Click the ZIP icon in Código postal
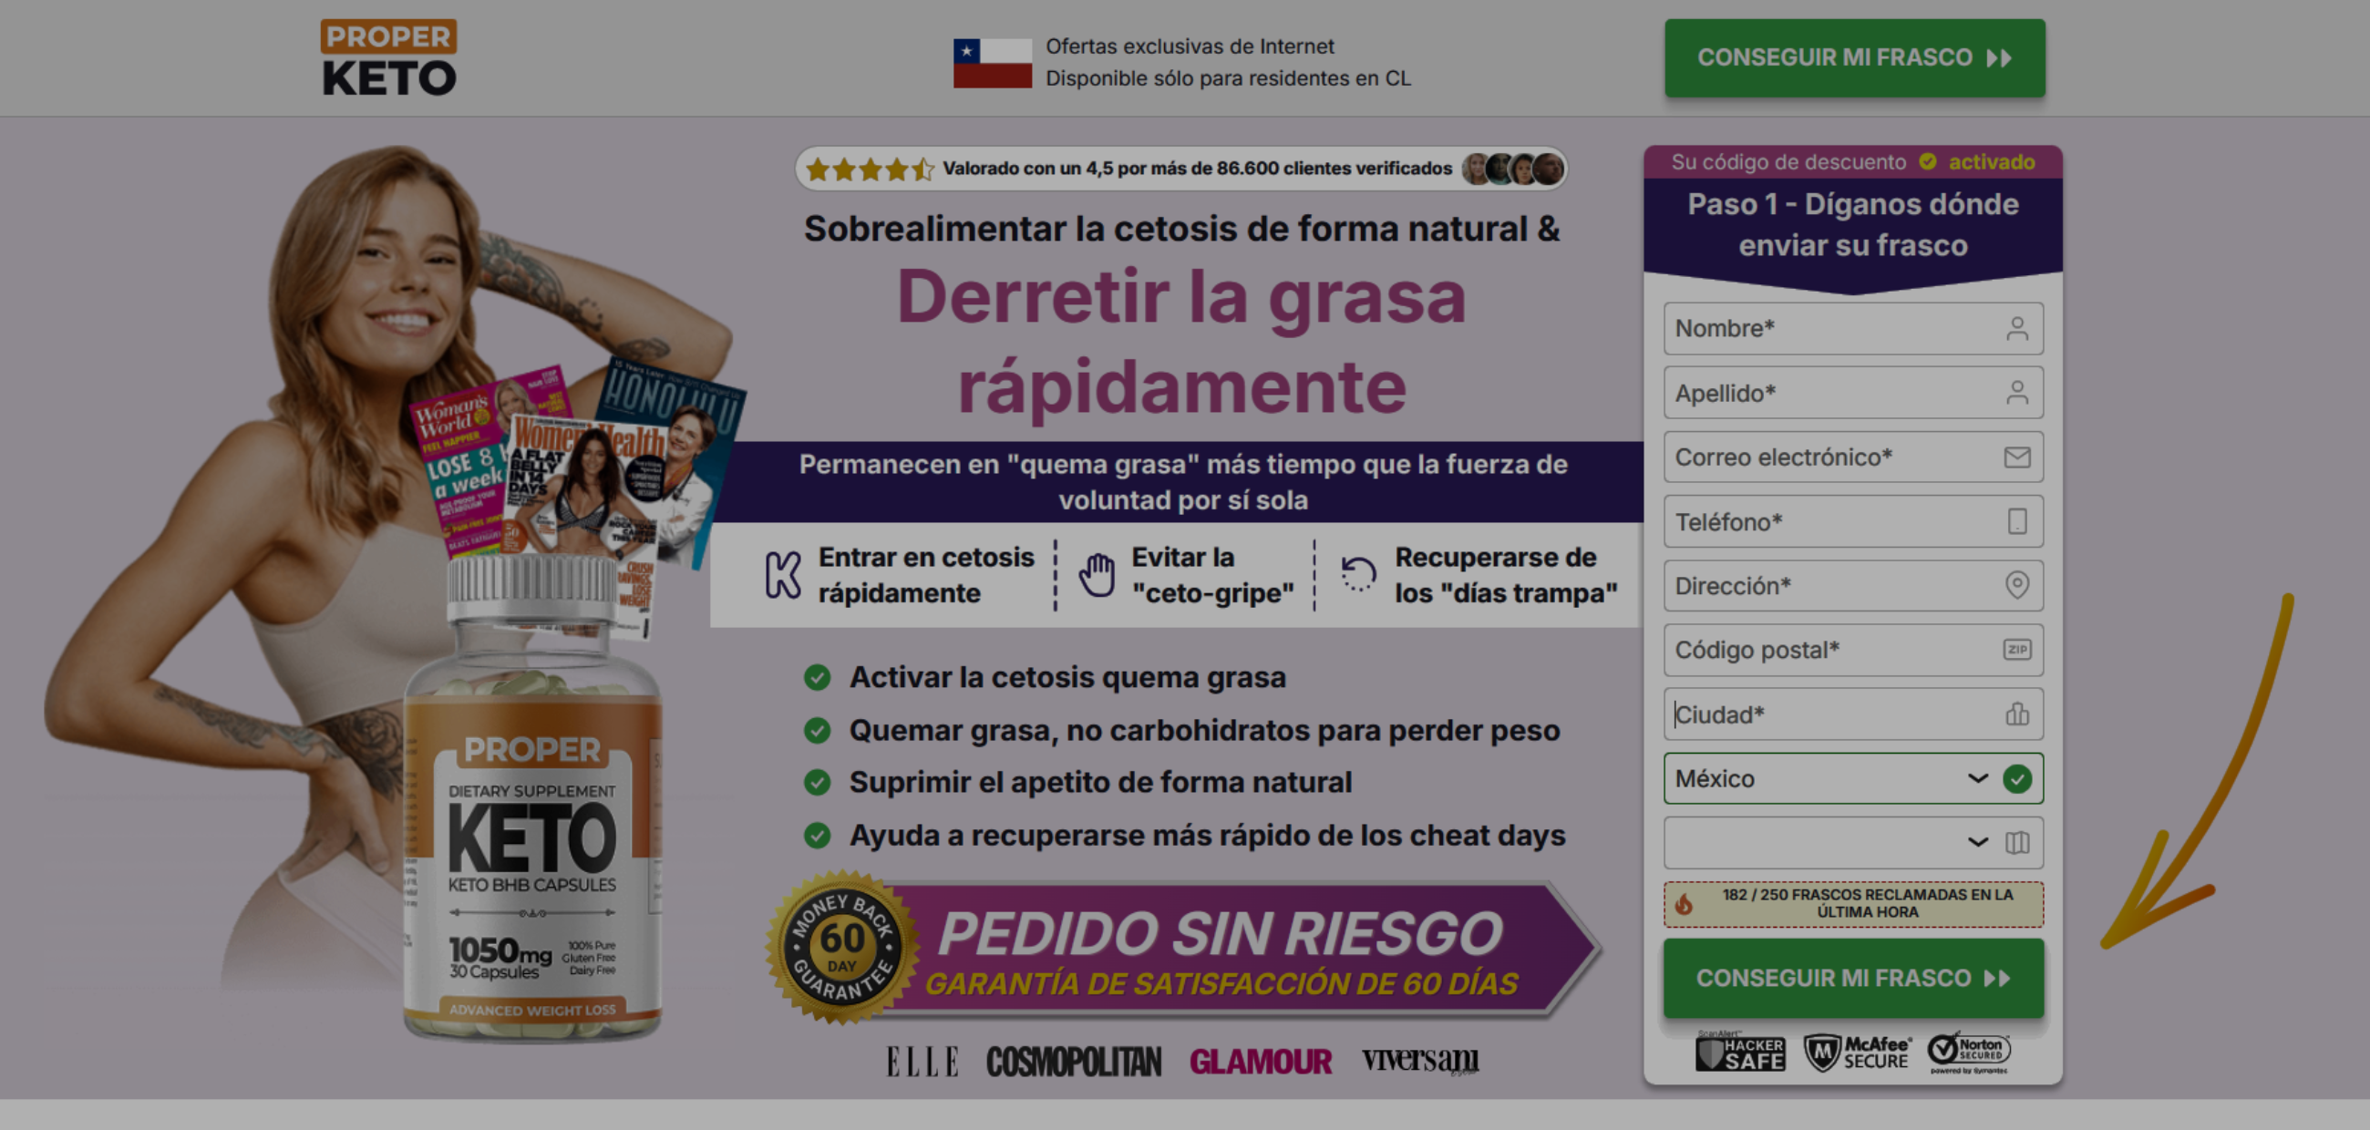 (x=2016, y=649)
